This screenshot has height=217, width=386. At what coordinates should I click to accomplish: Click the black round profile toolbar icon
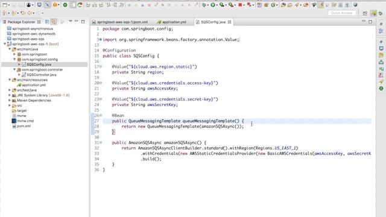(x=29, y=5)
